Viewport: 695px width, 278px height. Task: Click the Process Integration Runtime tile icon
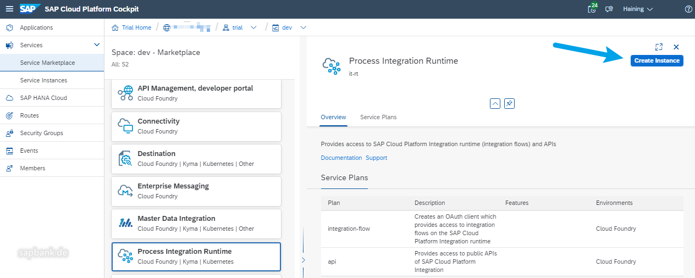click(x=125, y=257)
